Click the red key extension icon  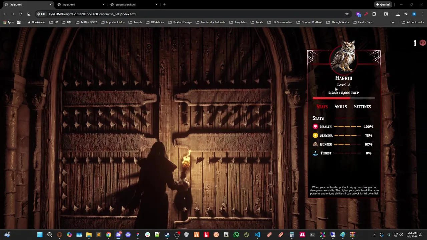(366, 14)
